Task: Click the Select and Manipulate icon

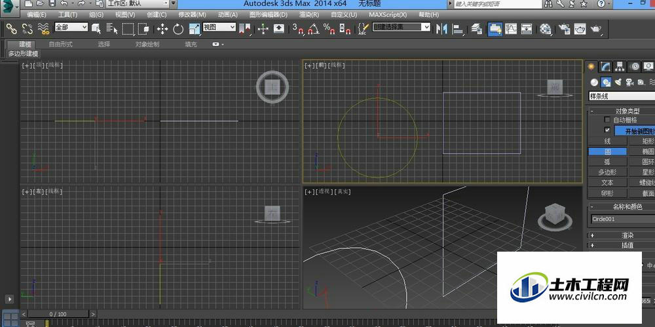Action: point(263,29)
